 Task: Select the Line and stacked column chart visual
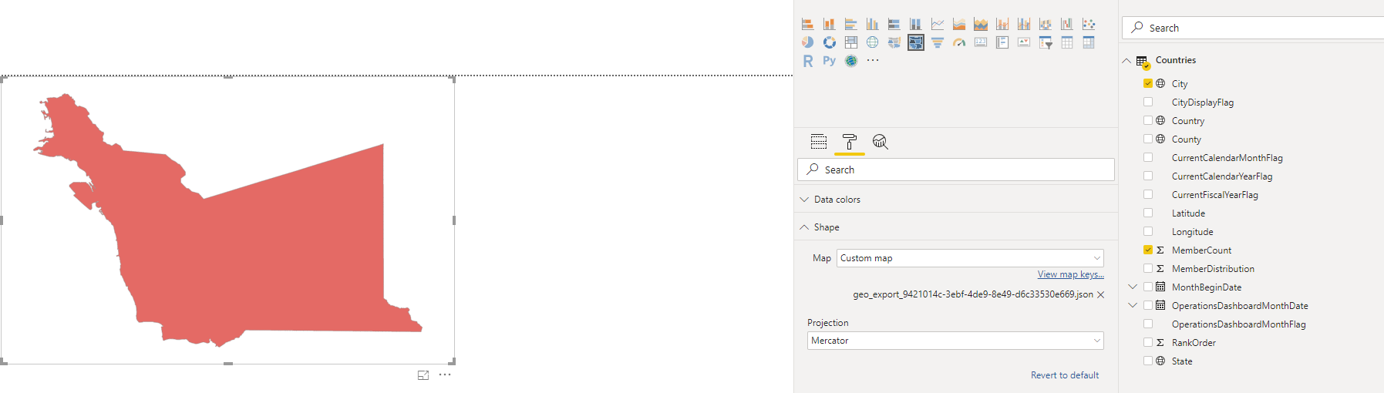click(x=1002, y=24)
